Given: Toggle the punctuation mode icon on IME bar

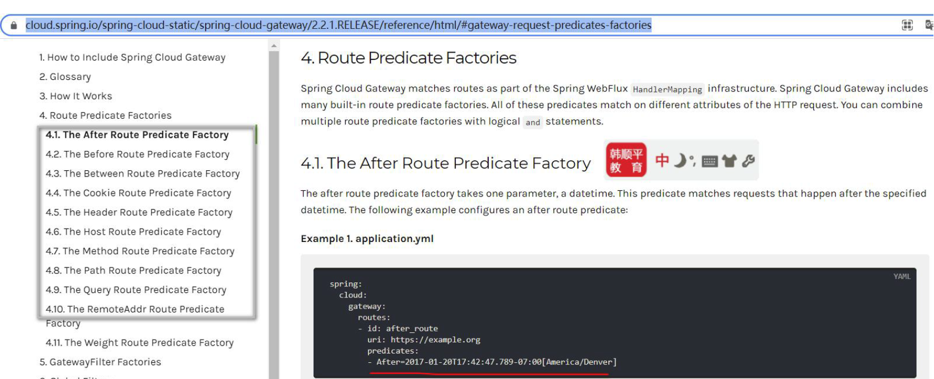Looking at the screenshot, I should [x=692, y=161].
